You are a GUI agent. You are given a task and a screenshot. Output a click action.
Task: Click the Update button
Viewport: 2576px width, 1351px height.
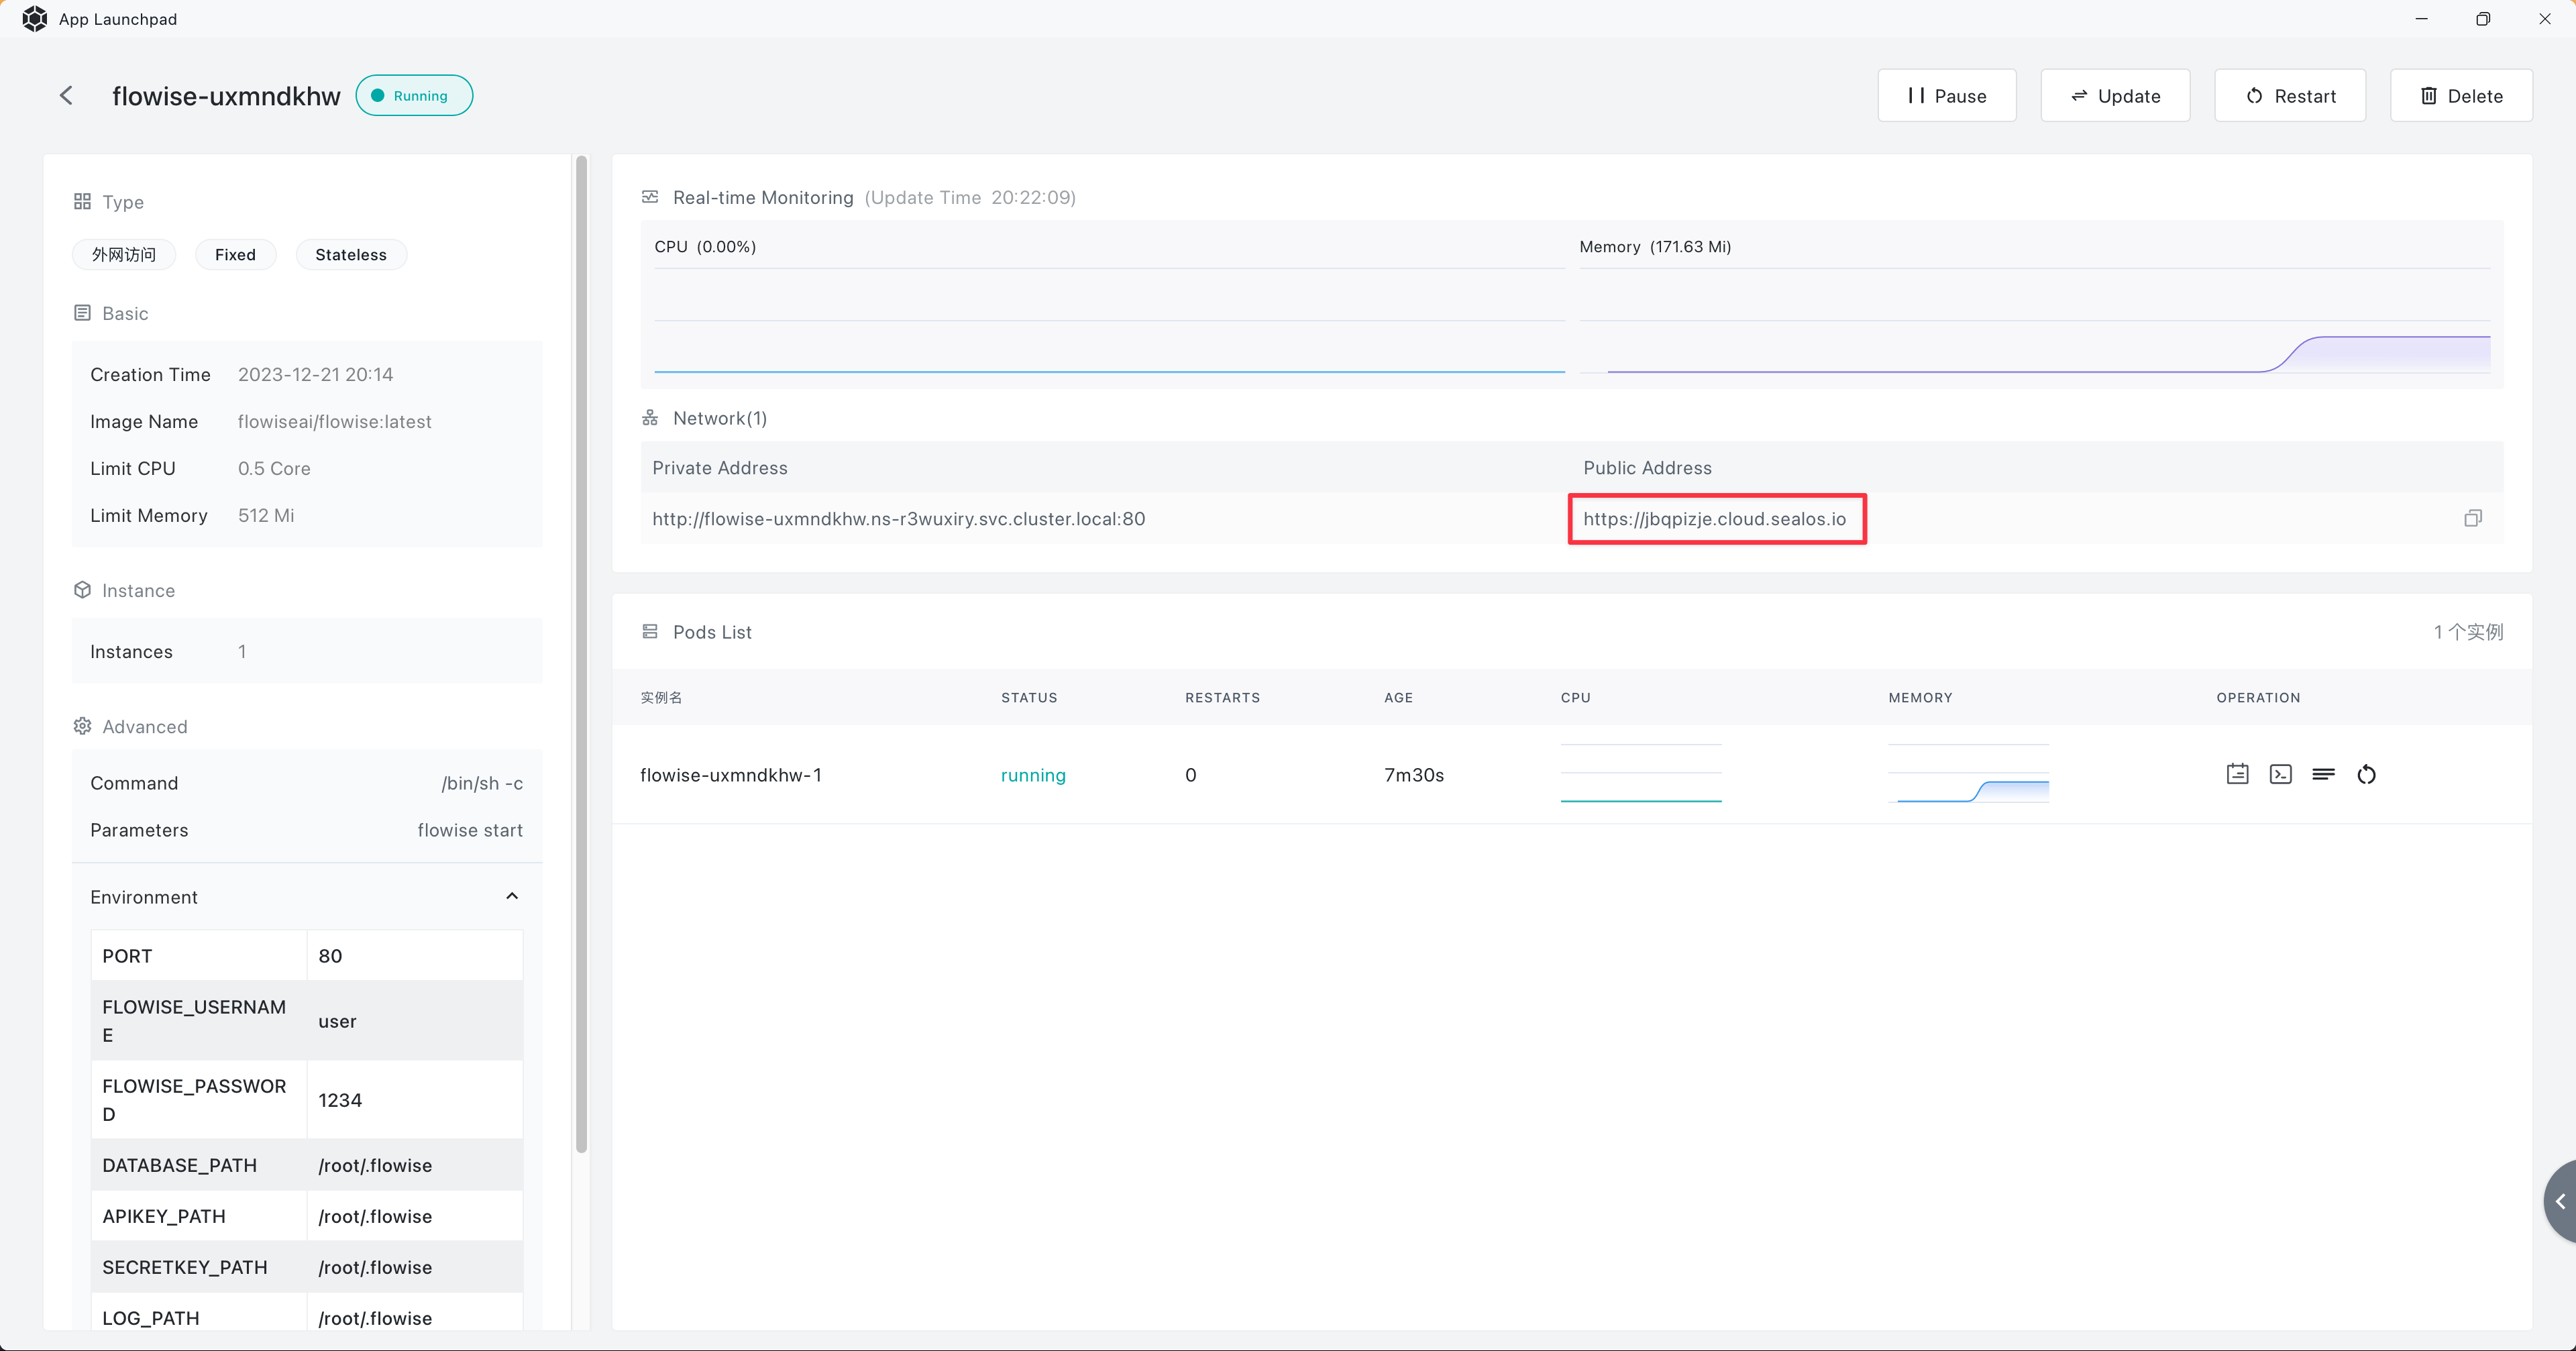[x=2115, y=96]
